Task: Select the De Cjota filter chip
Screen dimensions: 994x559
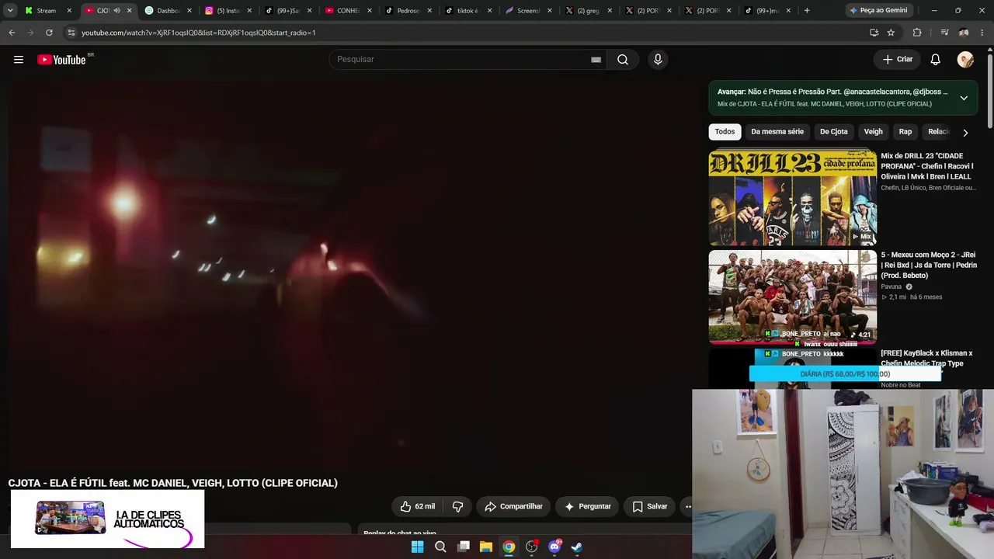Action: pyautogui.click(x=834, y=132)
